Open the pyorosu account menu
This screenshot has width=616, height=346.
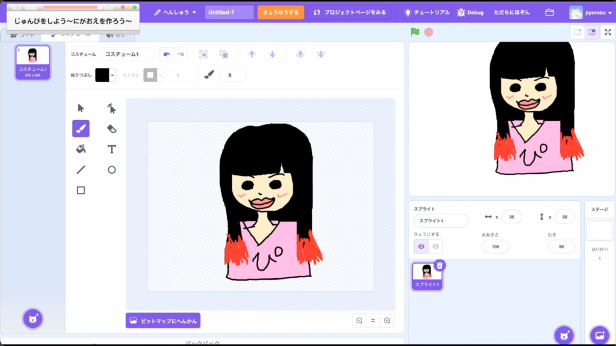590,13
